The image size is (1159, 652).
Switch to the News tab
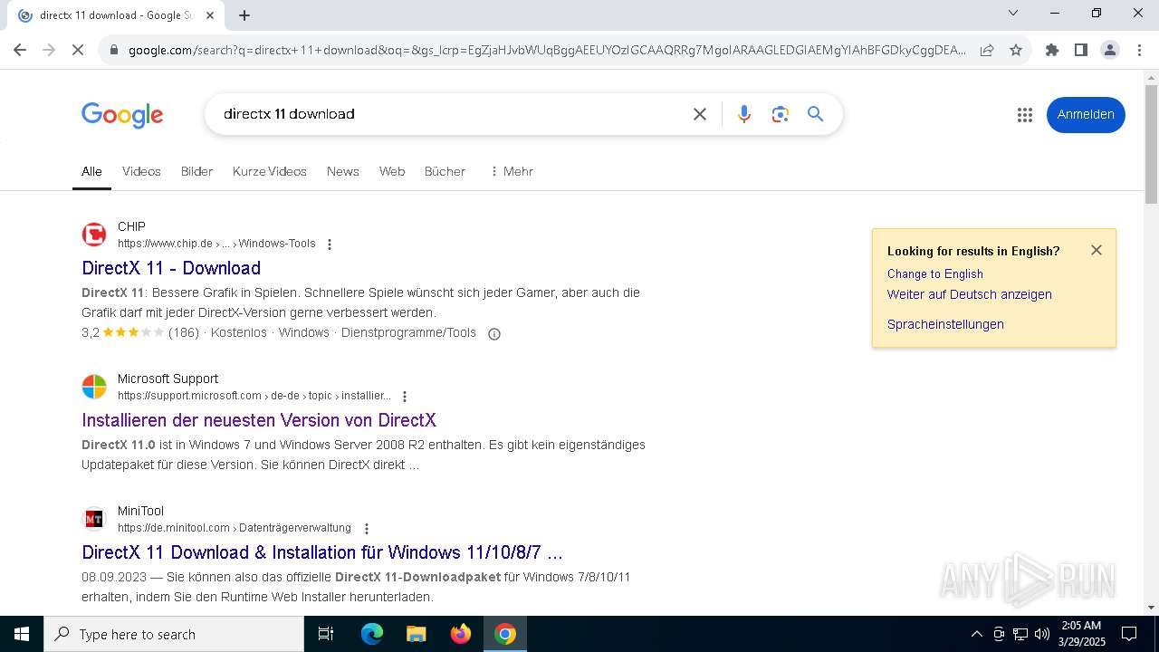[343, 171]
